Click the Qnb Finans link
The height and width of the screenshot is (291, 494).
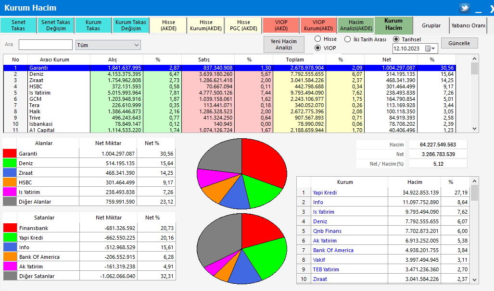coord(328,231)
